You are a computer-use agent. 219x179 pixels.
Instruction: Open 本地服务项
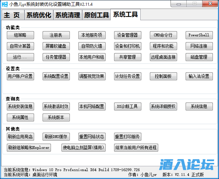pyautogui.click(x=92, y=35)
